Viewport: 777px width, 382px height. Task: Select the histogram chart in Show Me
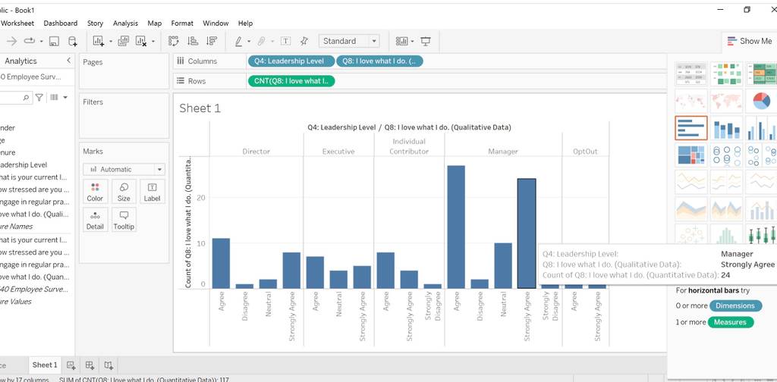click(726, 234)
